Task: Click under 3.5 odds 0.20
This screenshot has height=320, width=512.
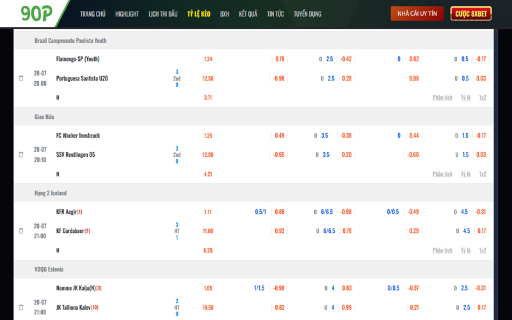Action: click(x=347, y=154)
